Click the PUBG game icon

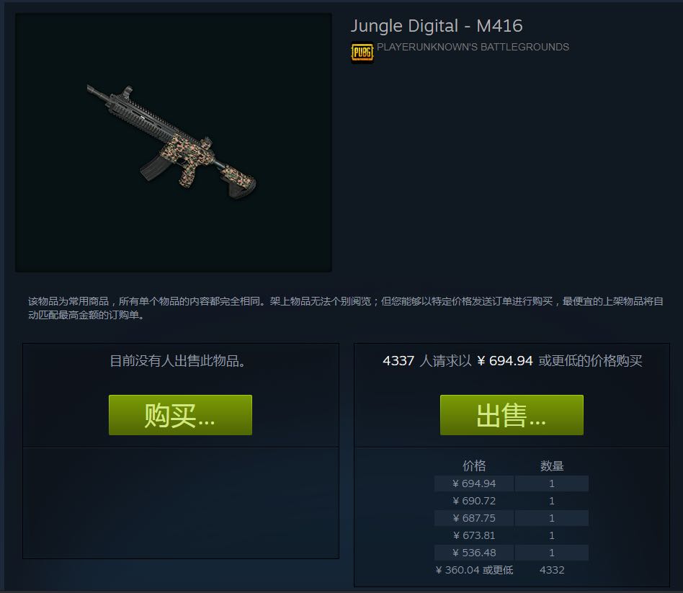(x=362, y=53)
